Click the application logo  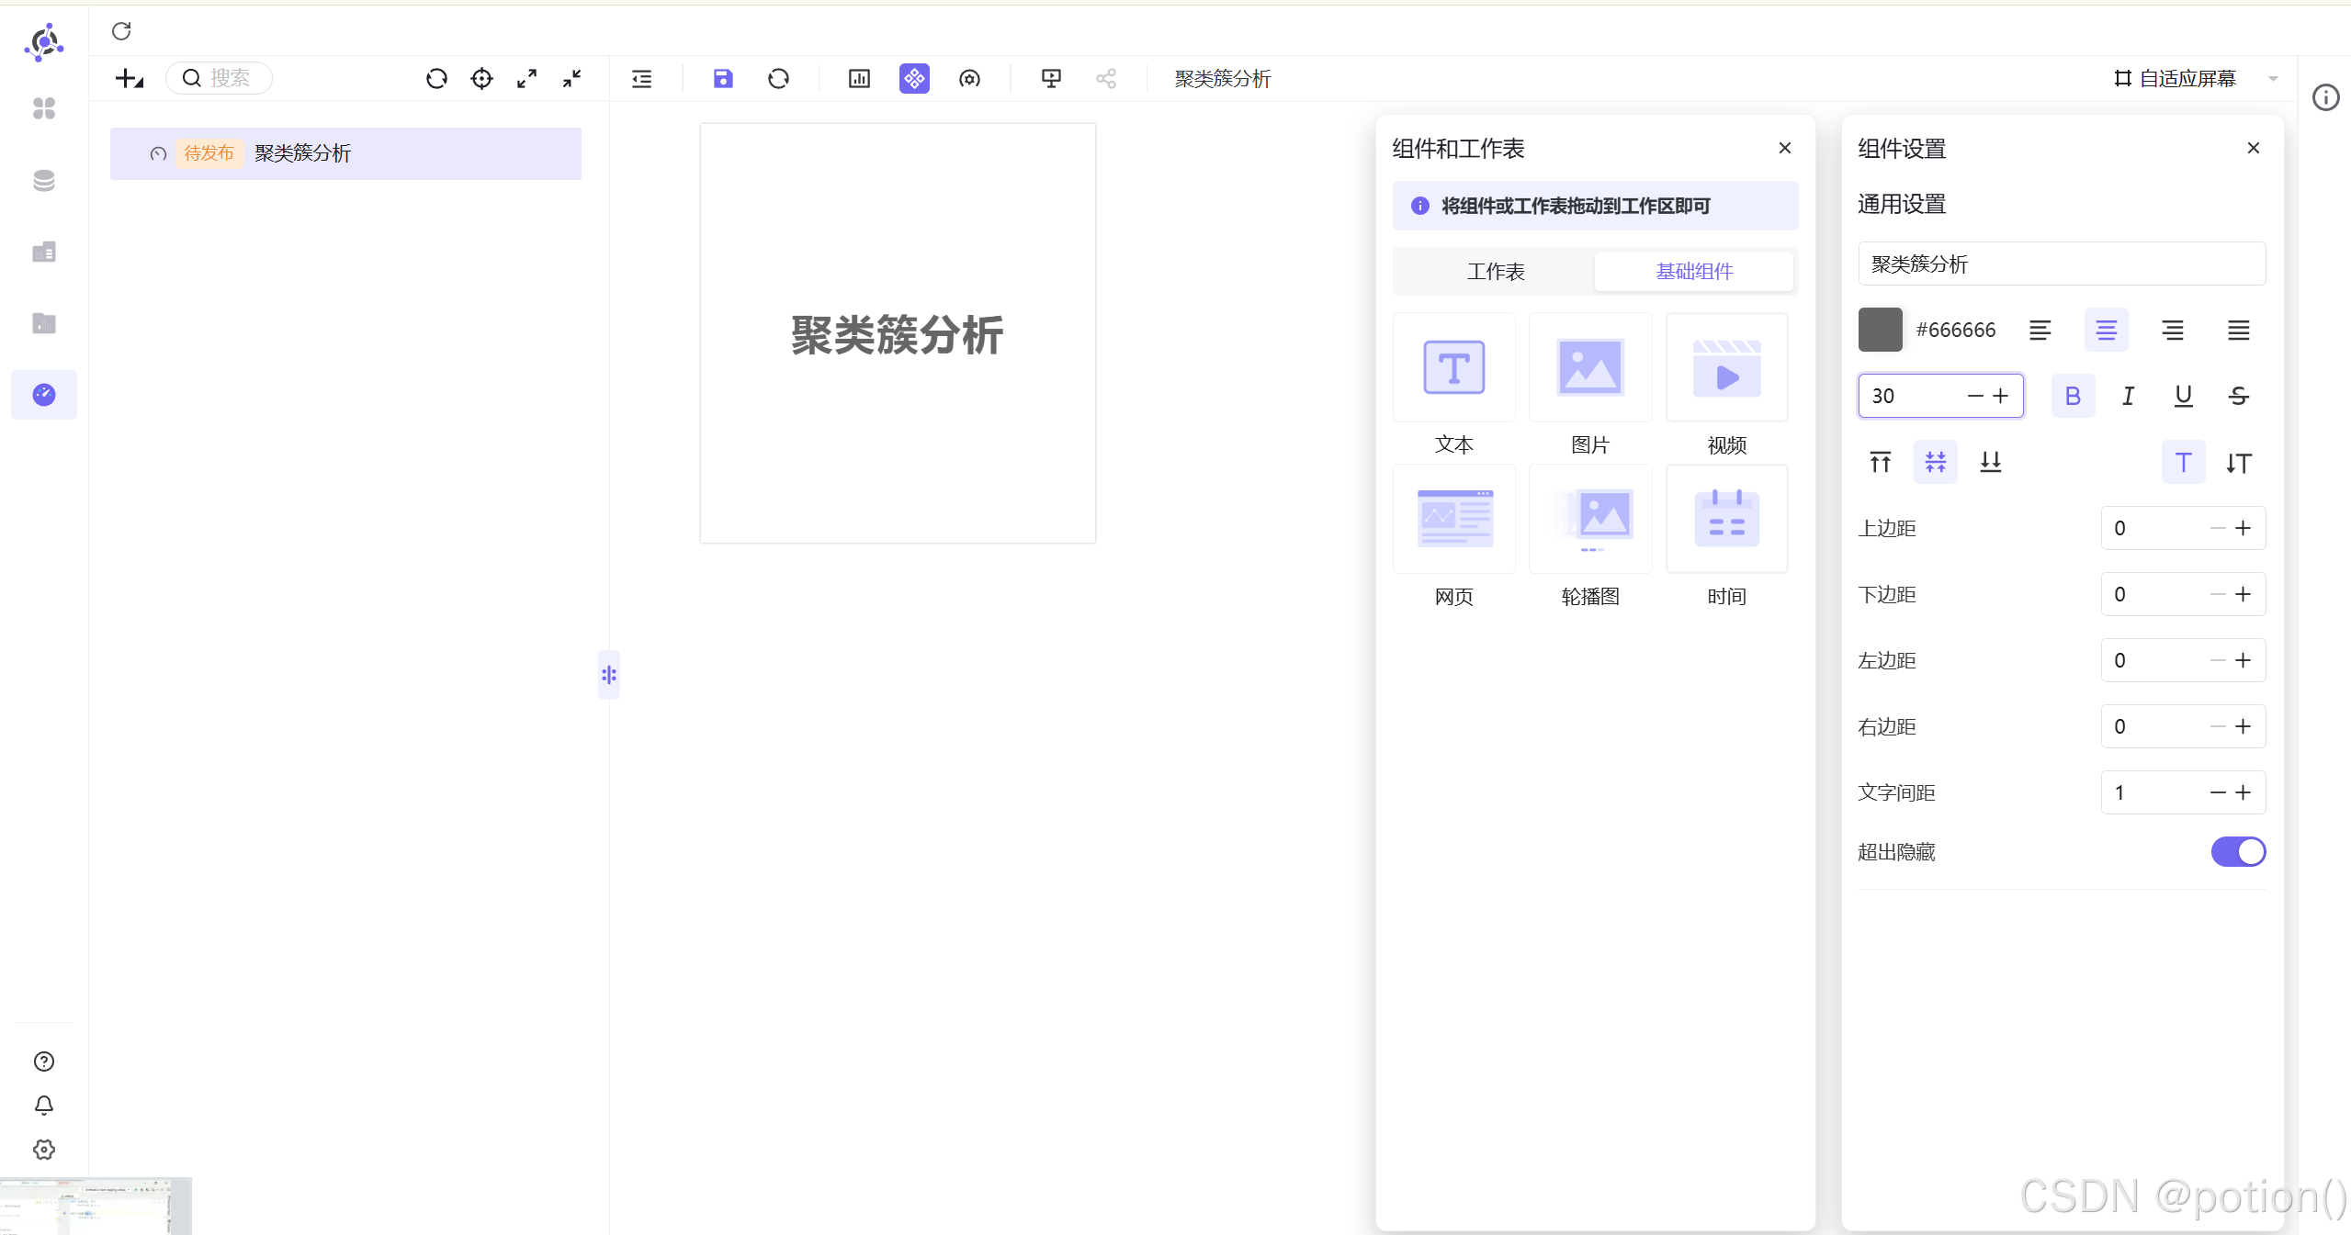click(x=44, y=42)
